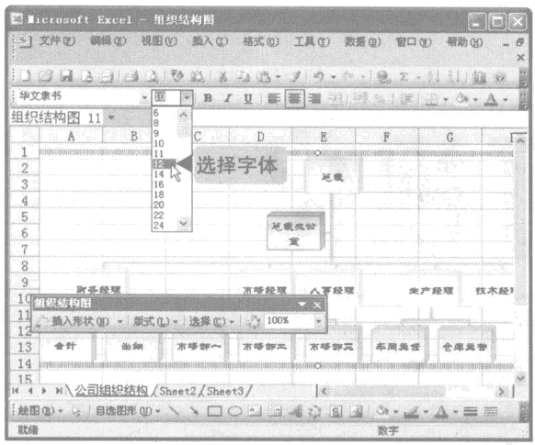This screenshot has height=445, width=535.
Task: Click the Undo arrow icon
Action: 319,76
